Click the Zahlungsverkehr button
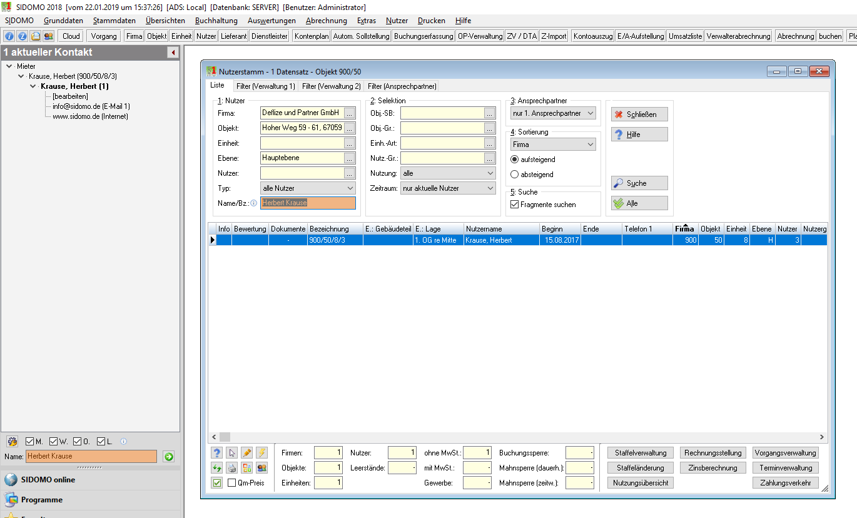 click(x=786, y=483)
